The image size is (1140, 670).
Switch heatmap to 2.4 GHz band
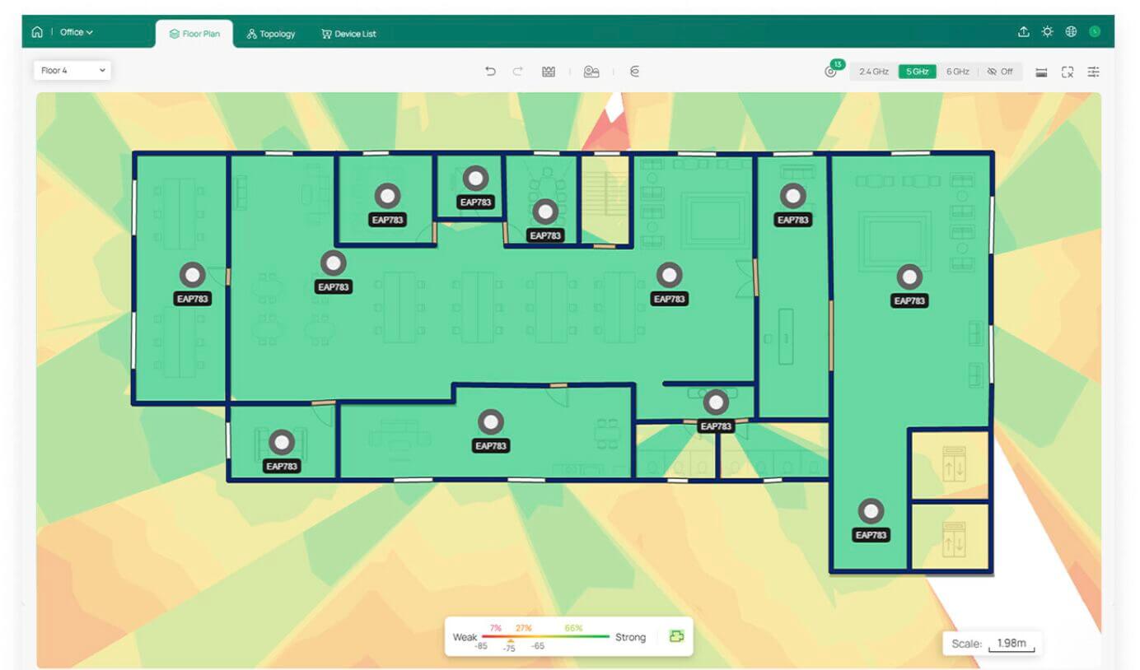[x=873, y=72]
